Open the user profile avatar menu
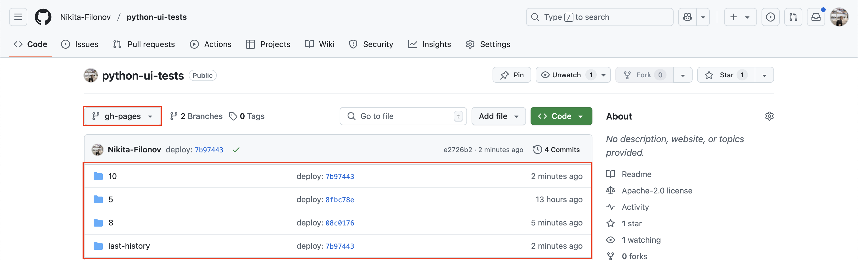858x260 pixels. (839, 17)
